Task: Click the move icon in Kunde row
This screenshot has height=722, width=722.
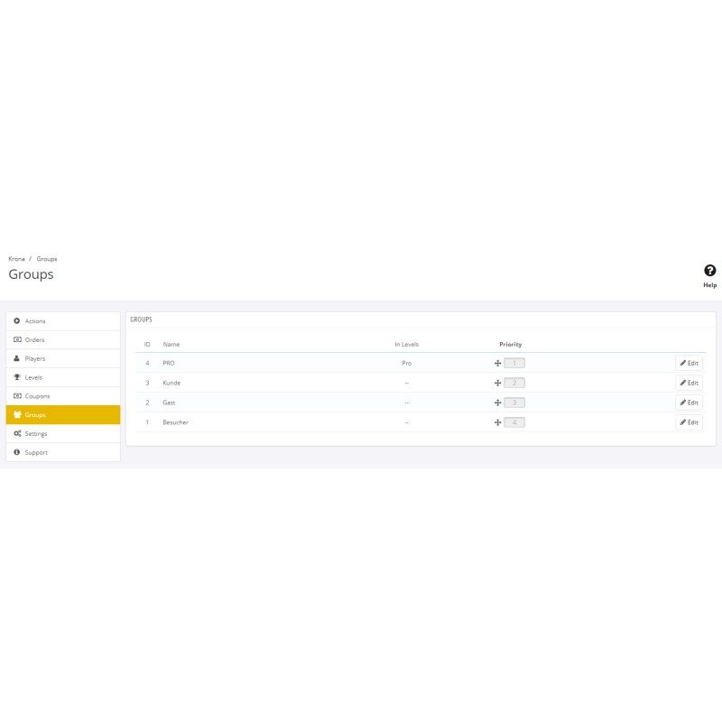Action: point(497,383)
